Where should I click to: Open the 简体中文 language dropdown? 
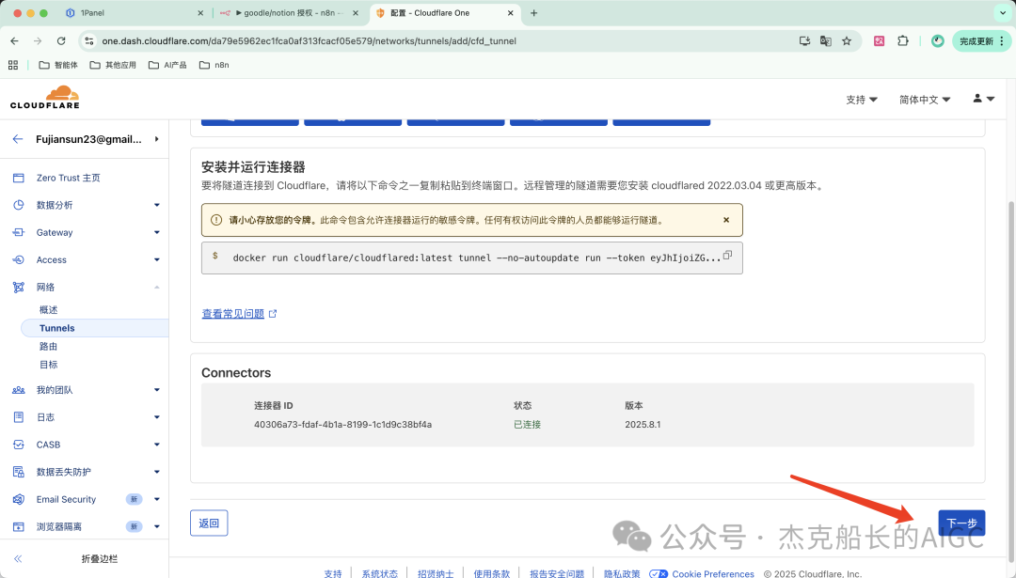point(925,100)
